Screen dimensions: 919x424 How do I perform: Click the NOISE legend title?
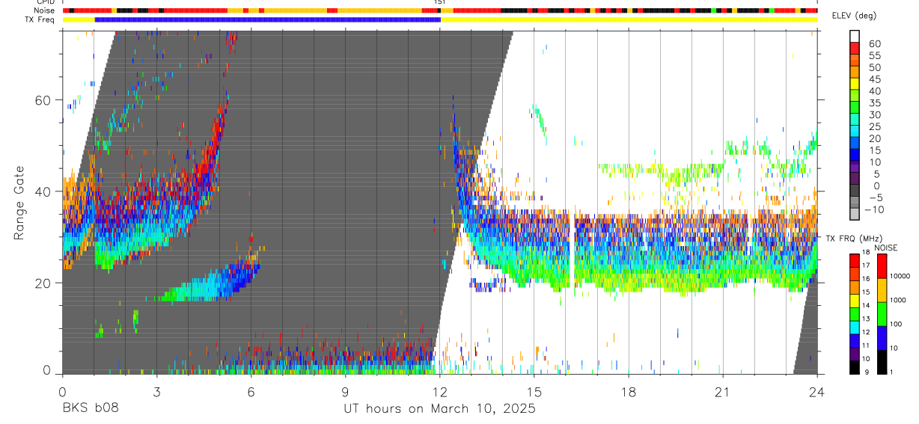click(886, 248)
